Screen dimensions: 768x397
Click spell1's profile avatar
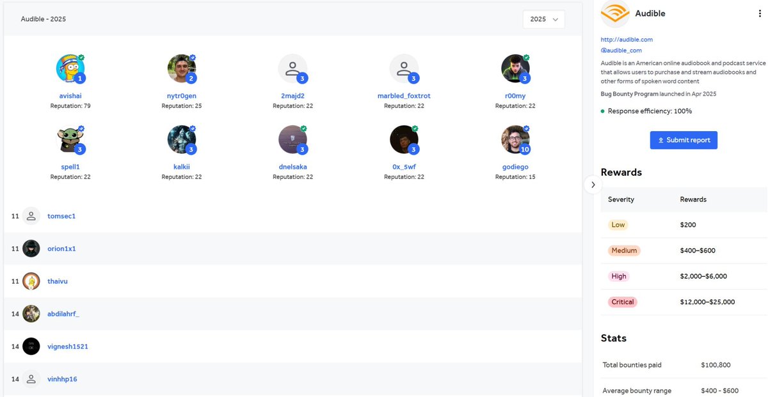[70, 139]
